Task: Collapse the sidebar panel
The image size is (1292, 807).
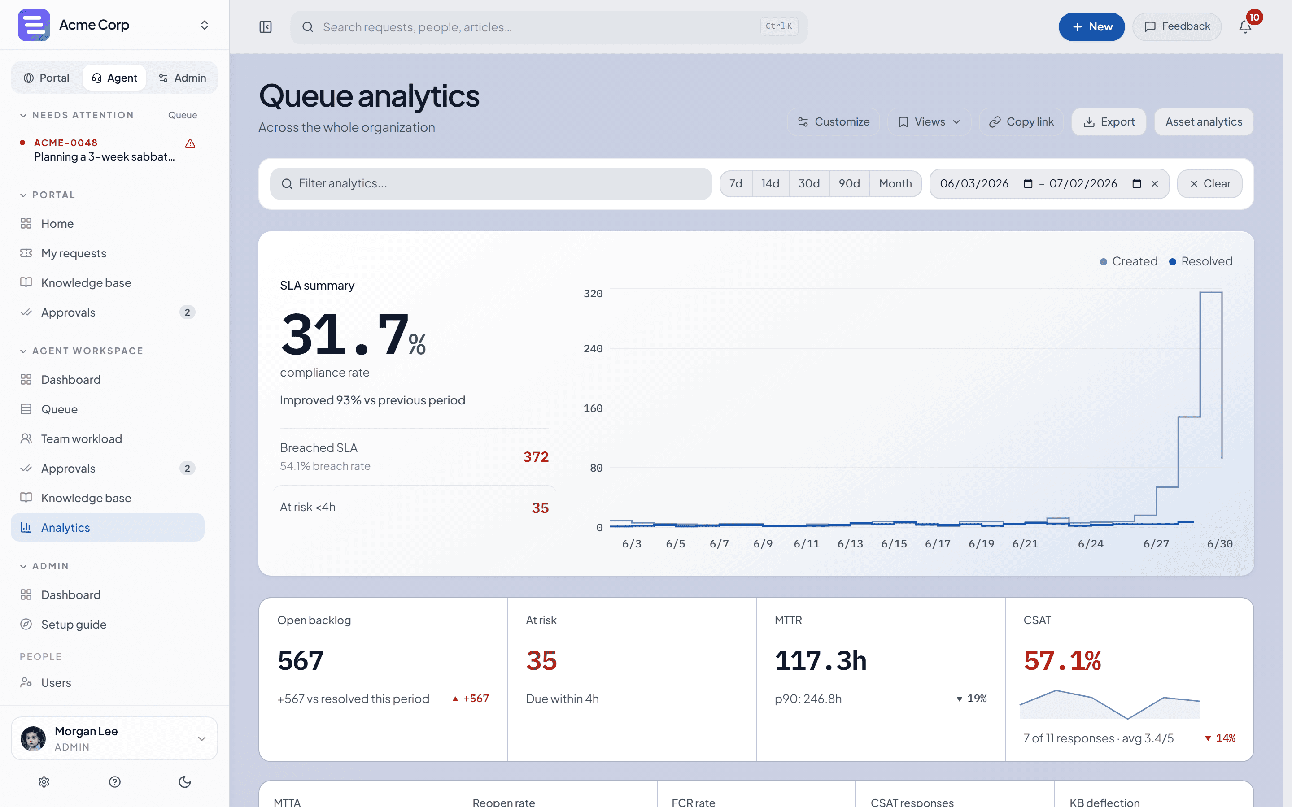Action: click(x=265, y=27)
